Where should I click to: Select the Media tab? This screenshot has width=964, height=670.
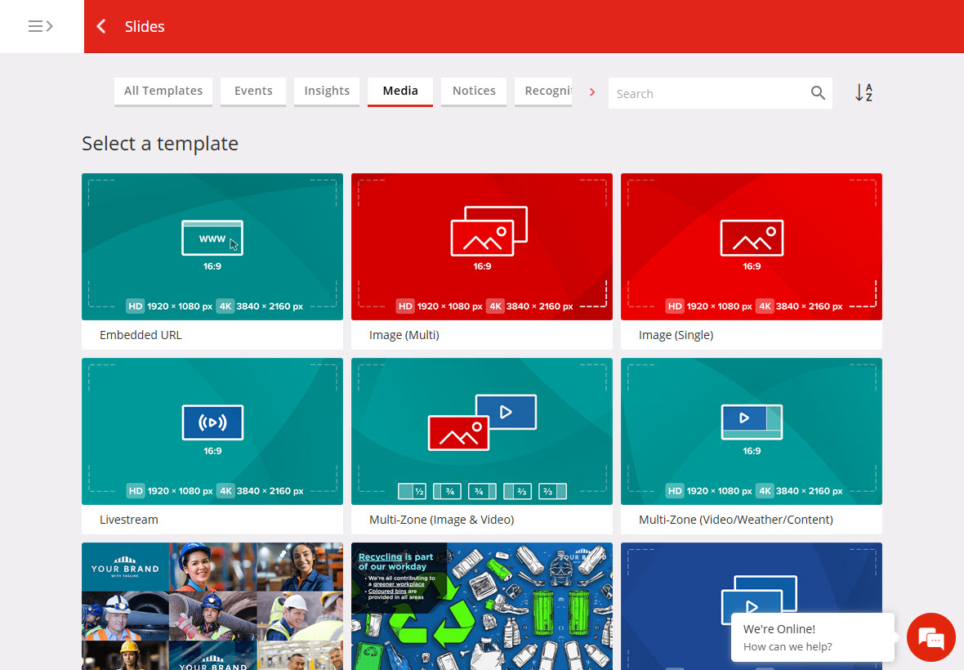coord(400,91)
